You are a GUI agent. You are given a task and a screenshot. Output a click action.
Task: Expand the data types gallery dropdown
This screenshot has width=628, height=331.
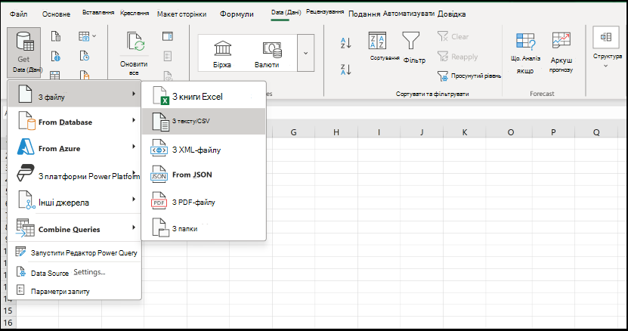(305, 53)
